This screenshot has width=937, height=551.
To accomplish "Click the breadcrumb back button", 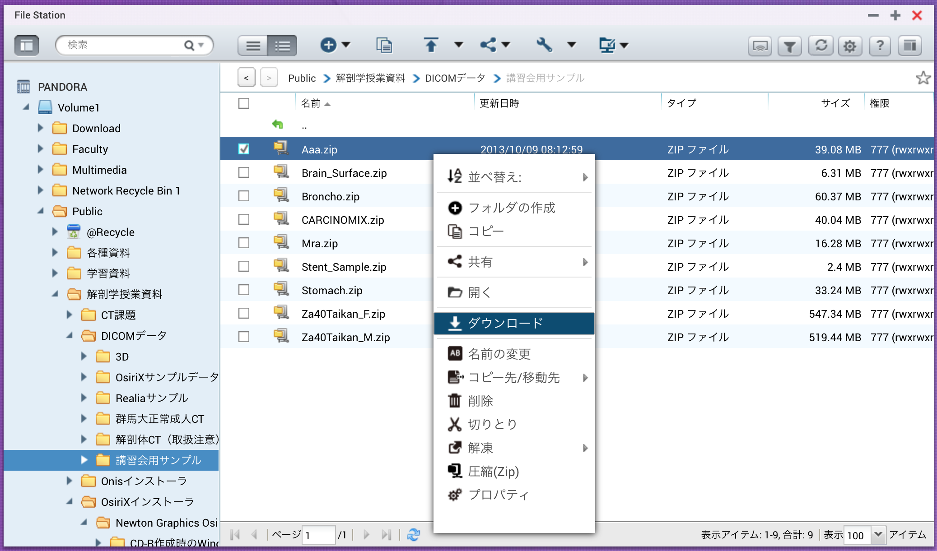I will point(246,78).
